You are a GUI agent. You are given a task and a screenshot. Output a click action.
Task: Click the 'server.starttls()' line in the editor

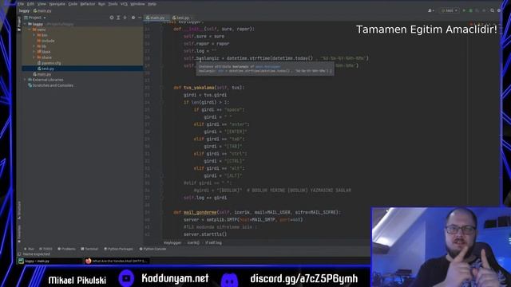[x=205, y=234]
